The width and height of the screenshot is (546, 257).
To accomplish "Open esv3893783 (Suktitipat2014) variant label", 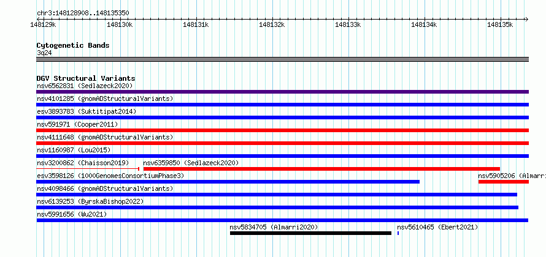I will pos(87,111).
